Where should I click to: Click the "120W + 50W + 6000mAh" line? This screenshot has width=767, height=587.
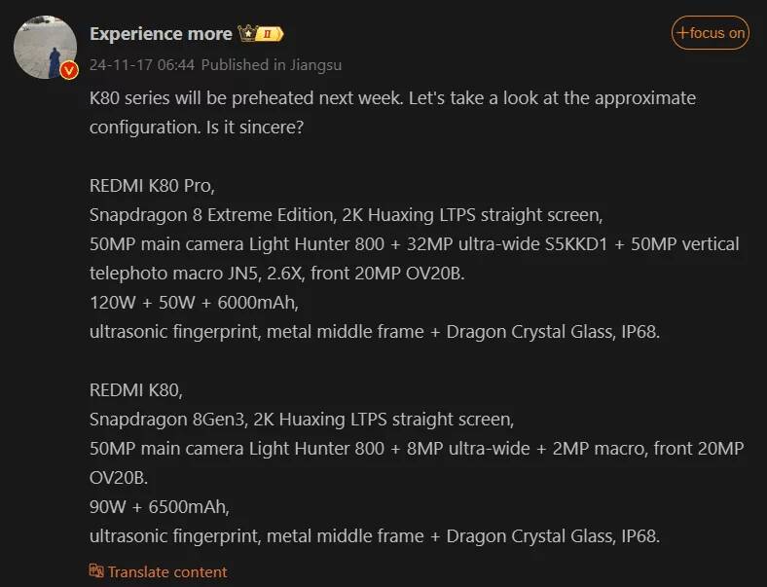[193, 302]
